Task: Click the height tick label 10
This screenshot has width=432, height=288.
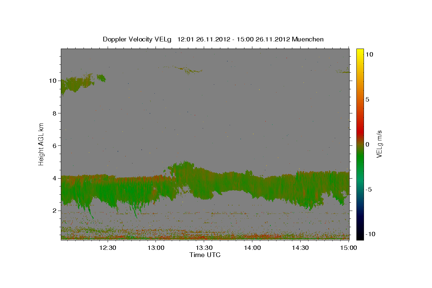Action: point(53,81)
